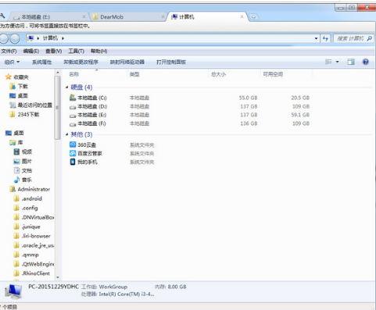This screenshot has width=376, height=310.
Task: Open the 组织 dropdown menu
Action: [12, 62]
